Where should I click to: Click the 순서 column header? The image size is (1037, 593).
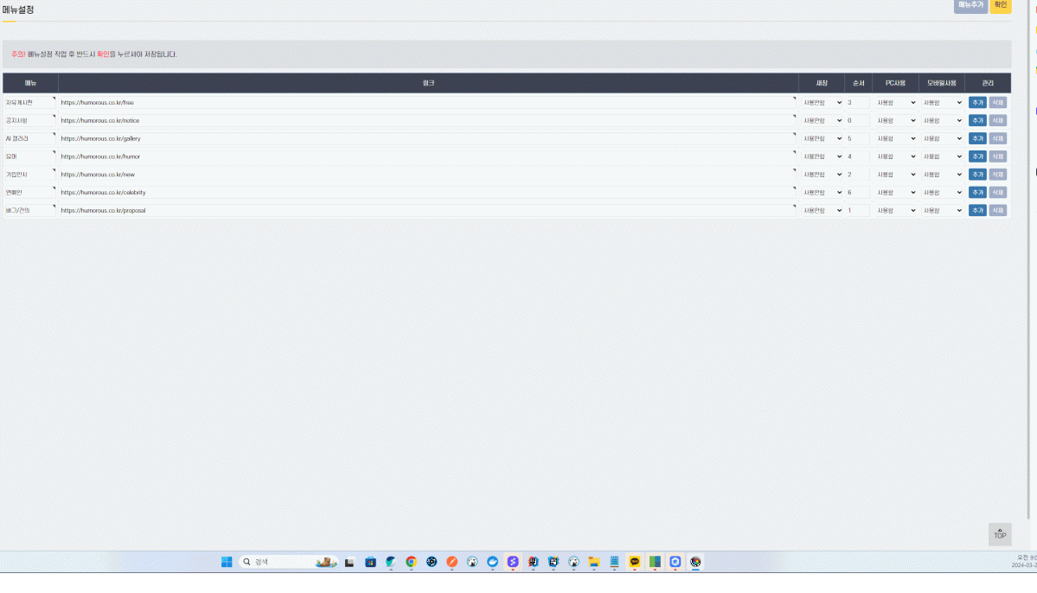[859, 83]
